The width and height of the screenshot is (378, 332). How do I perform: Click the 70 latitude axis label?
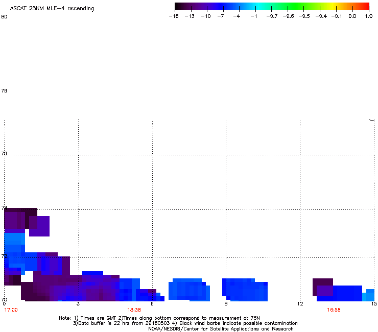point(4,299)
